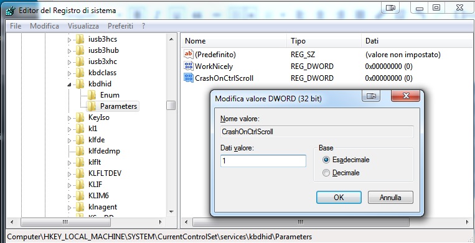475x243 pixels.
Task: Select the klfdedmp folder icon
Action: tap(80, 151)
